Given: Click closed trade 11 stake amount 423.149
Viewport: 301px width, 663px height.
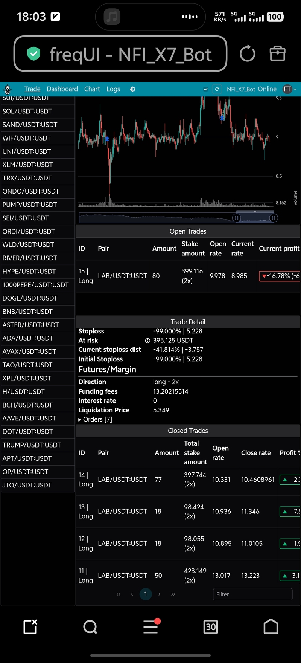Looking at the screenshot, I should 195,571.
